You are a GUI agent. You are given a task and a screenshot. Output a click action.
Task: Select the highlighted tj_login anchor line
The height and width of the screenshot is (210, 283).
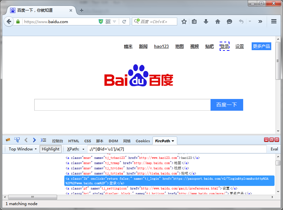(169, 181)
